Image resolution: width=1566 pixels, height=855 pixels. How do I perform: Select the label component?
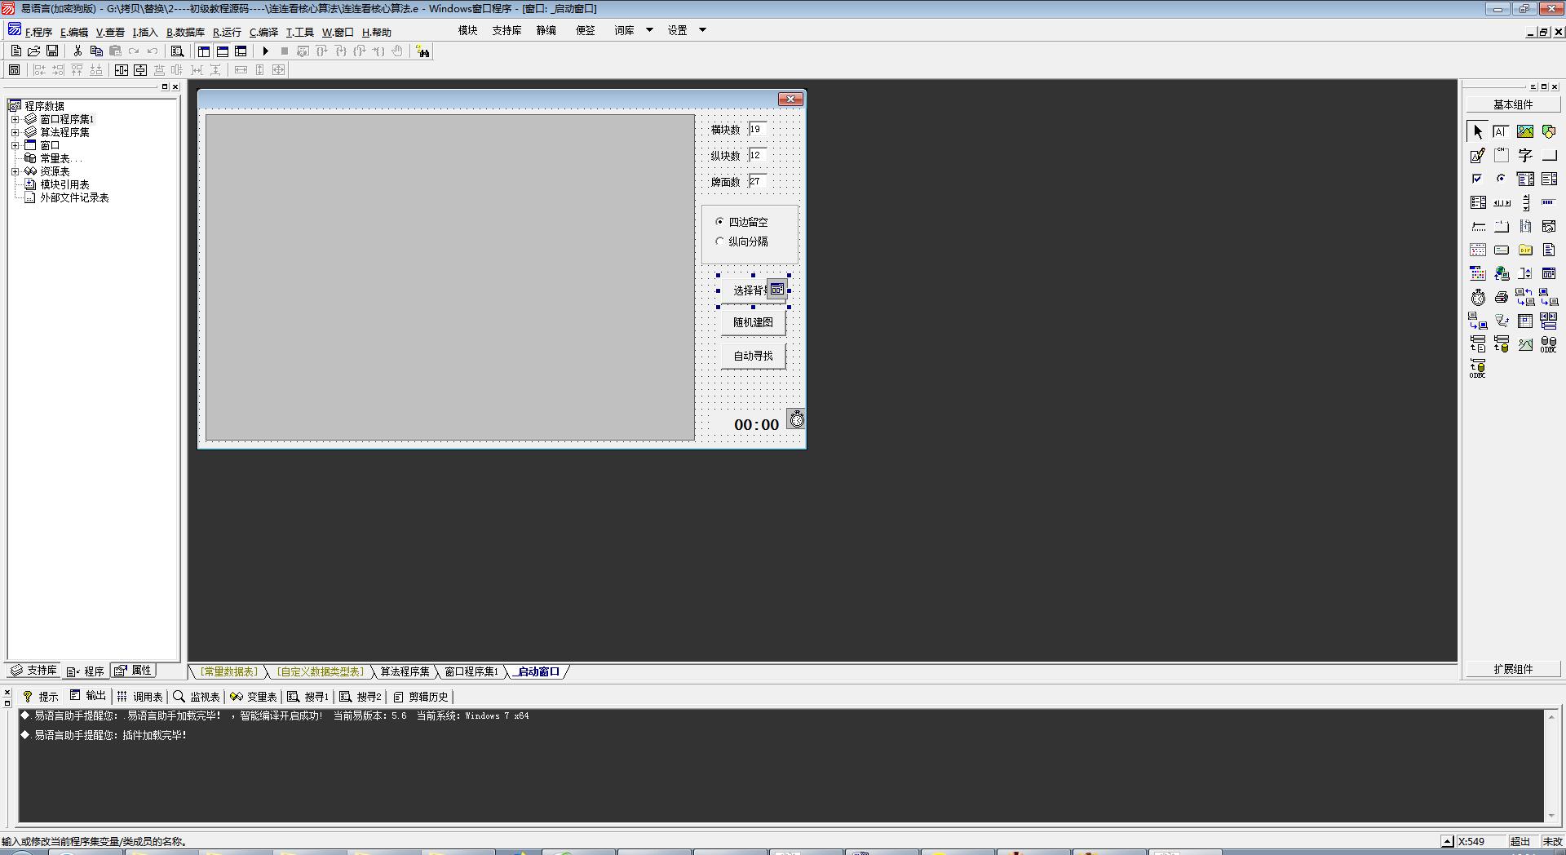[x=1525, y=155]
